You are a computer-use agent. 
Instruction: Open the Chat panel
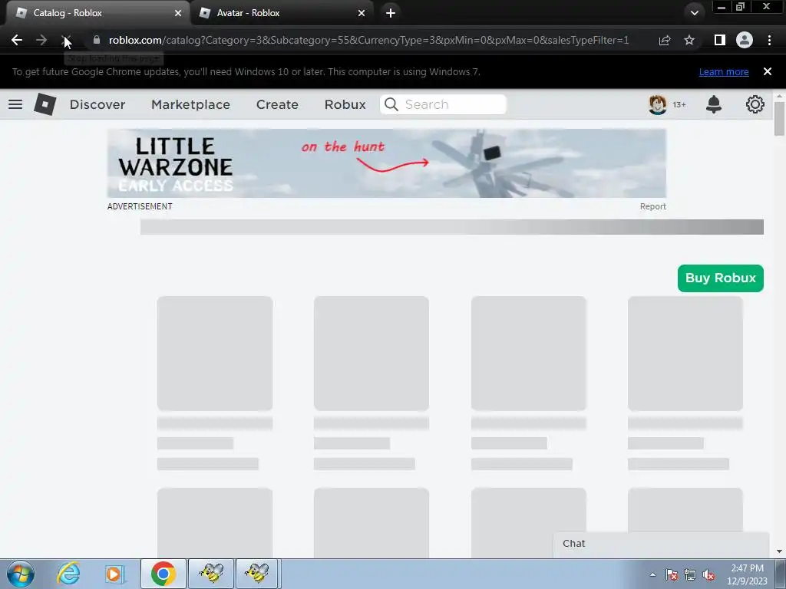(x=661, y=544)
